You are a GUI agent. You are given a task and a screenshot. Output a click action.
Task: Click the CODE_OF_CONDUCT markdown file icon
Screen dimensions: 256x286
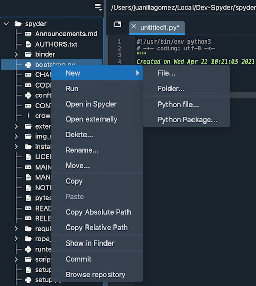tap(28, 85)
